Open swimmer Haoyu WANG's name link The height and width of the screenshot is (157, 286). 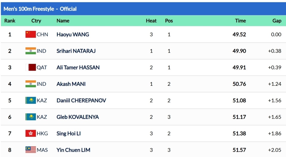coord(73,34)
